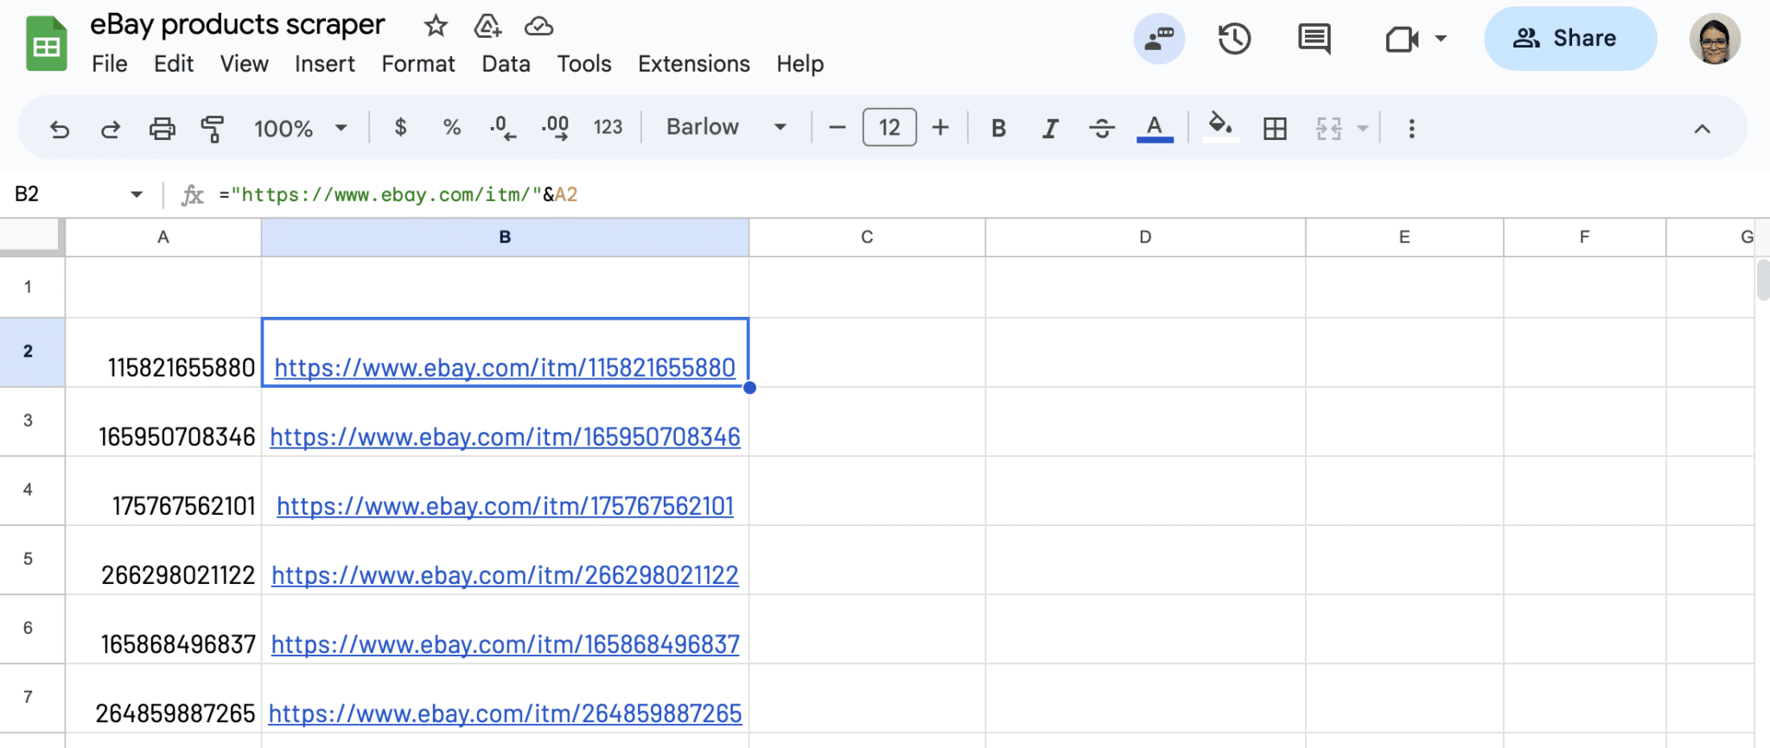Open link ending in 165950708346
The image size is (1770, 748).
tap(505, 437)
